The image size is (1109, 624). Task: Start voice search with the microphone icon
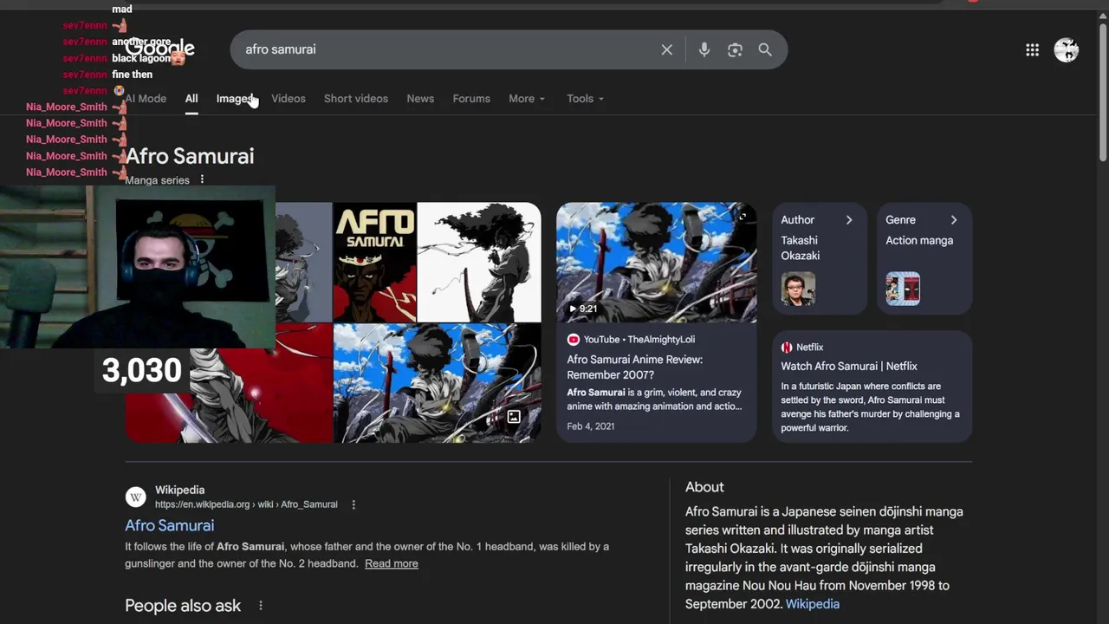[704, 50]
